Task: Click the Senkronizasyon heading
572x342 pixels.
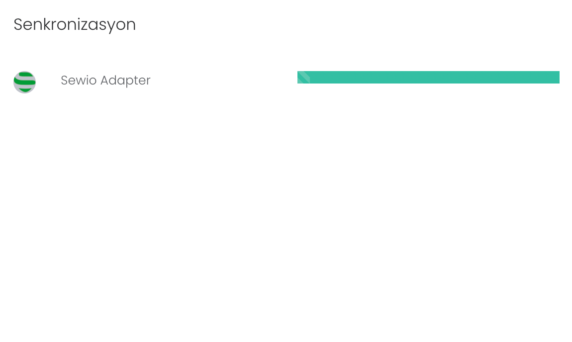Action: [x=75, y=24]
